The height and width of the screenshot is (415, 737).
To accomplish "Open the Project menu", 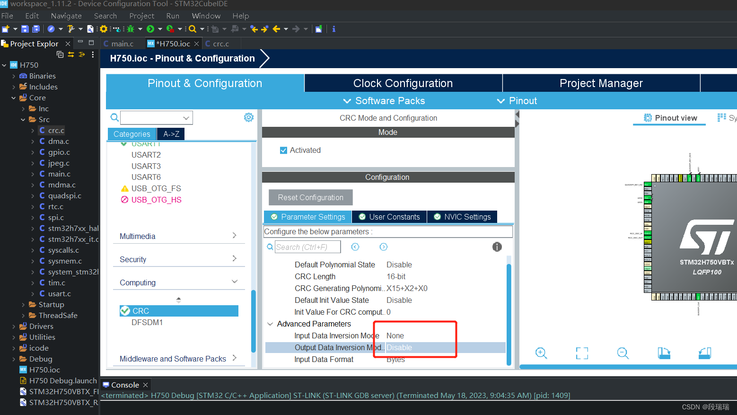I will pyautogui.click(x=141, y=16).
